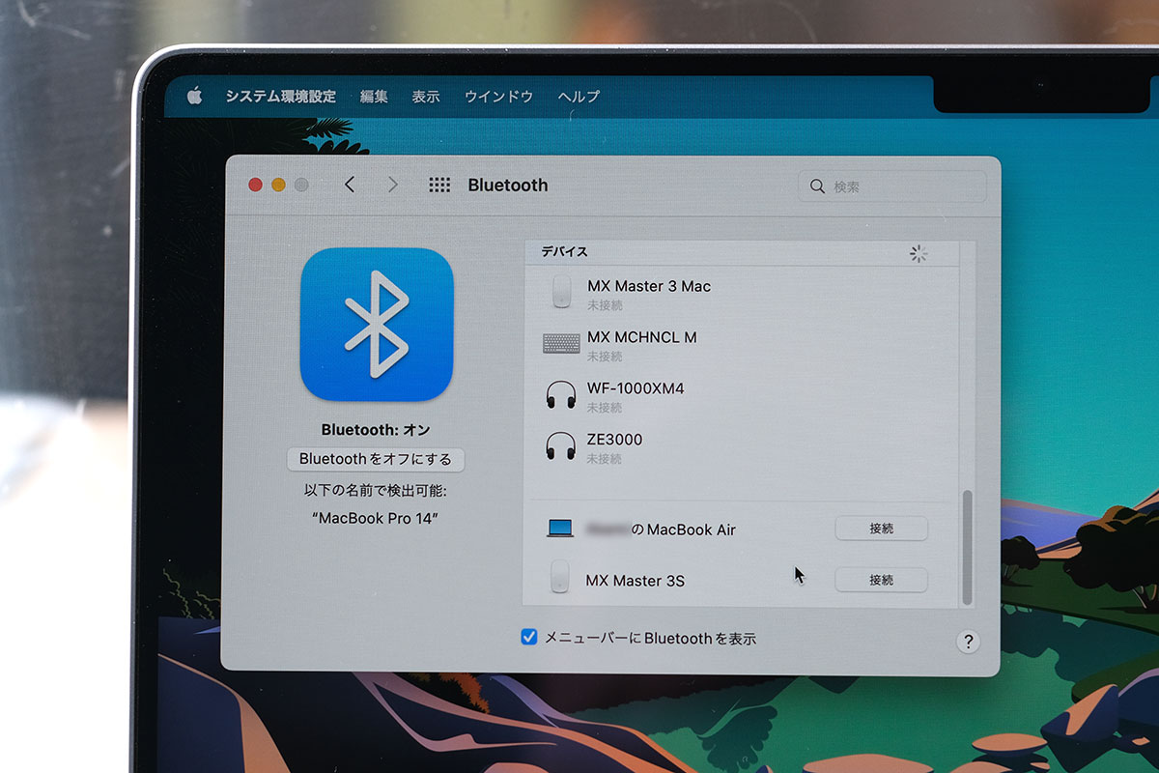Screen dimensions: 1159x773
Task: Select the MX Master 3 Mac mouse icon
Action: 562,292
